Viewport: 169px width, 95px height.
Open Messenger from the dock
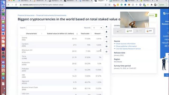pyautogui.click(x=3, y=18)
